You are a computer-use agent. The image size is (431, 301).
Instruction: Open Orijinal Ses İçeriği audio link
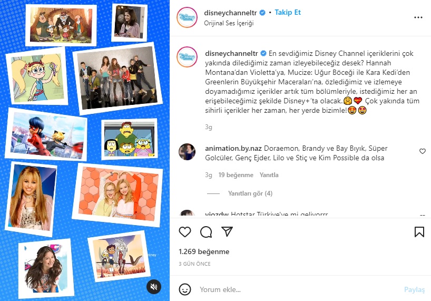click(x=229, y=23)
